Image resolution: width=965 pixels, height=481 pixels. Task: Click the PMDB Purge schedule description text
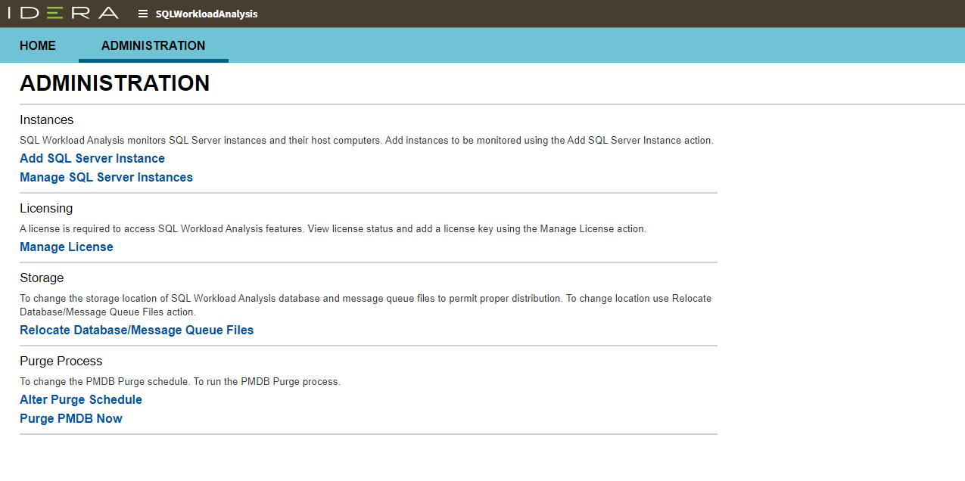(180, 381)
